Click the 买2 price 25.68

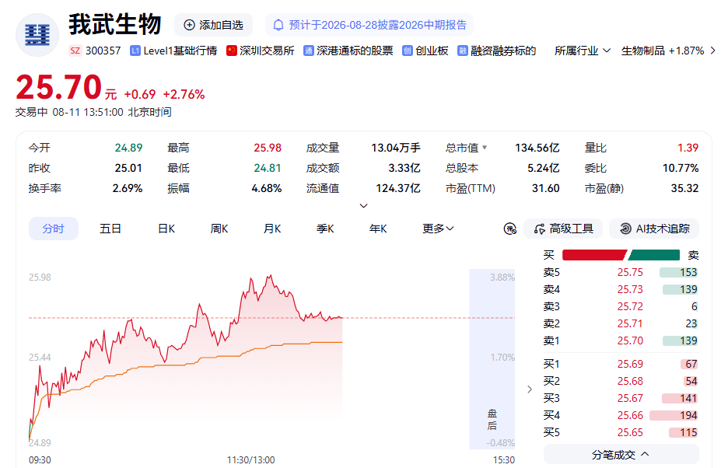pyautogui.click(x=630, y=381)
